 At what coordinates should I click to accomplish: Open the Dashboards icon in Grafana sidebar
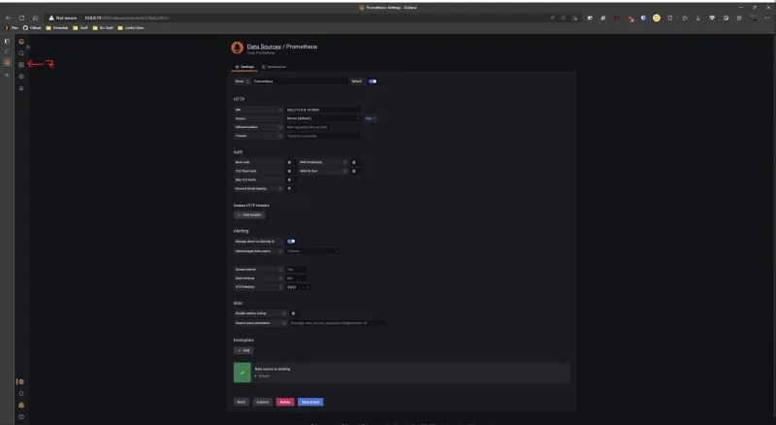pyautogui.click(x=21, y=64)
